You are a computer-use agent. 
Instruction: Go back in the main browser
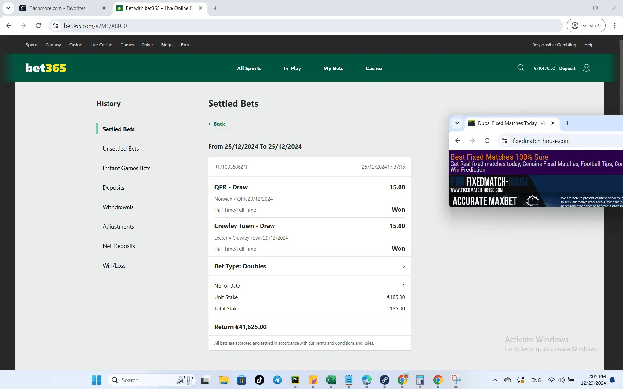(x=9, y=26)
